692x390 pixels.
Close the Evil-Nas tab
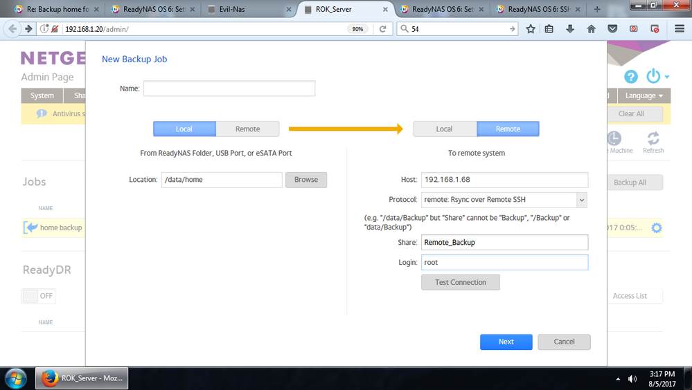(x=289, y=9)
